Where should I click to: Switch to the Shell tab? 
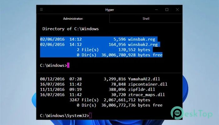[x=146, y=18]
